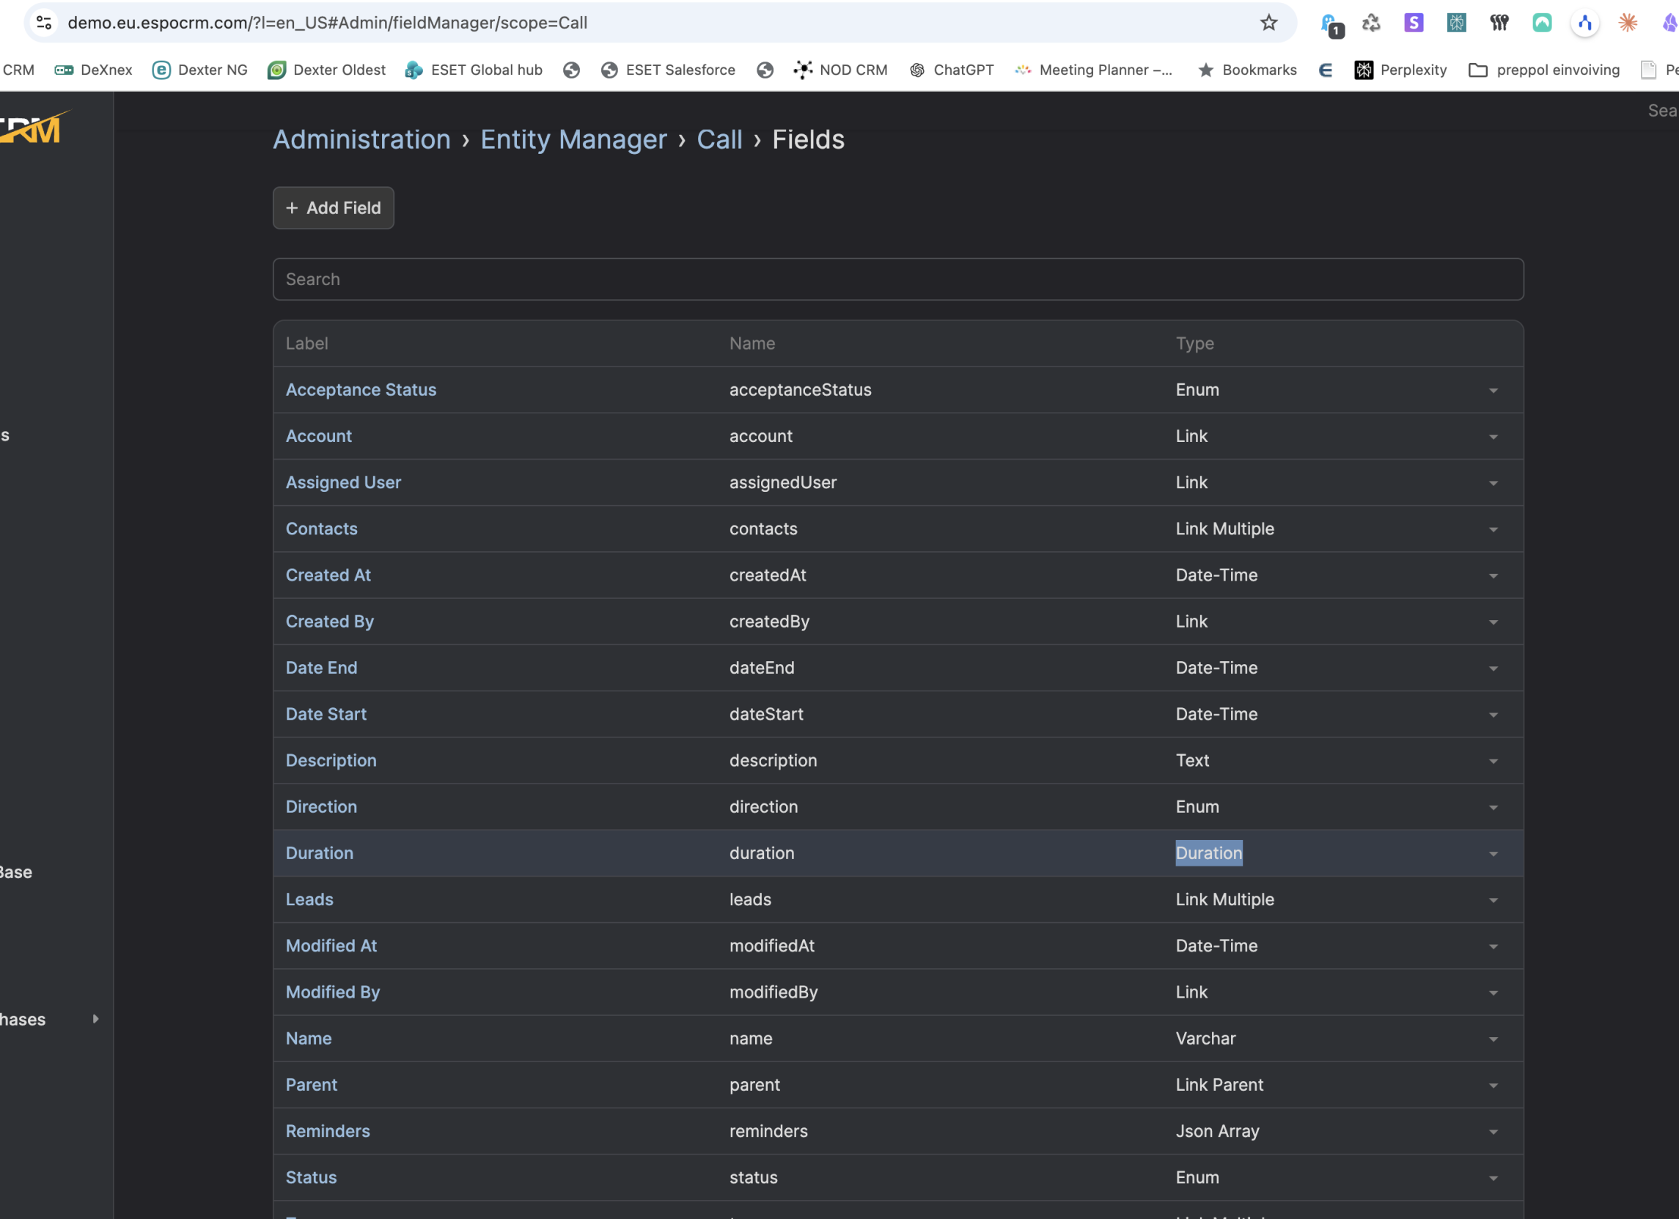Screen dimensions: 1679x1219
Task: Open Direction field
Action: click(x=321, y=807)
